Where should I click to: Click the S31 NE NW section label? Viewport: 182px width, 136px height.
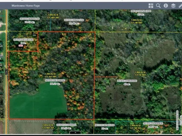tap(136, 23)
